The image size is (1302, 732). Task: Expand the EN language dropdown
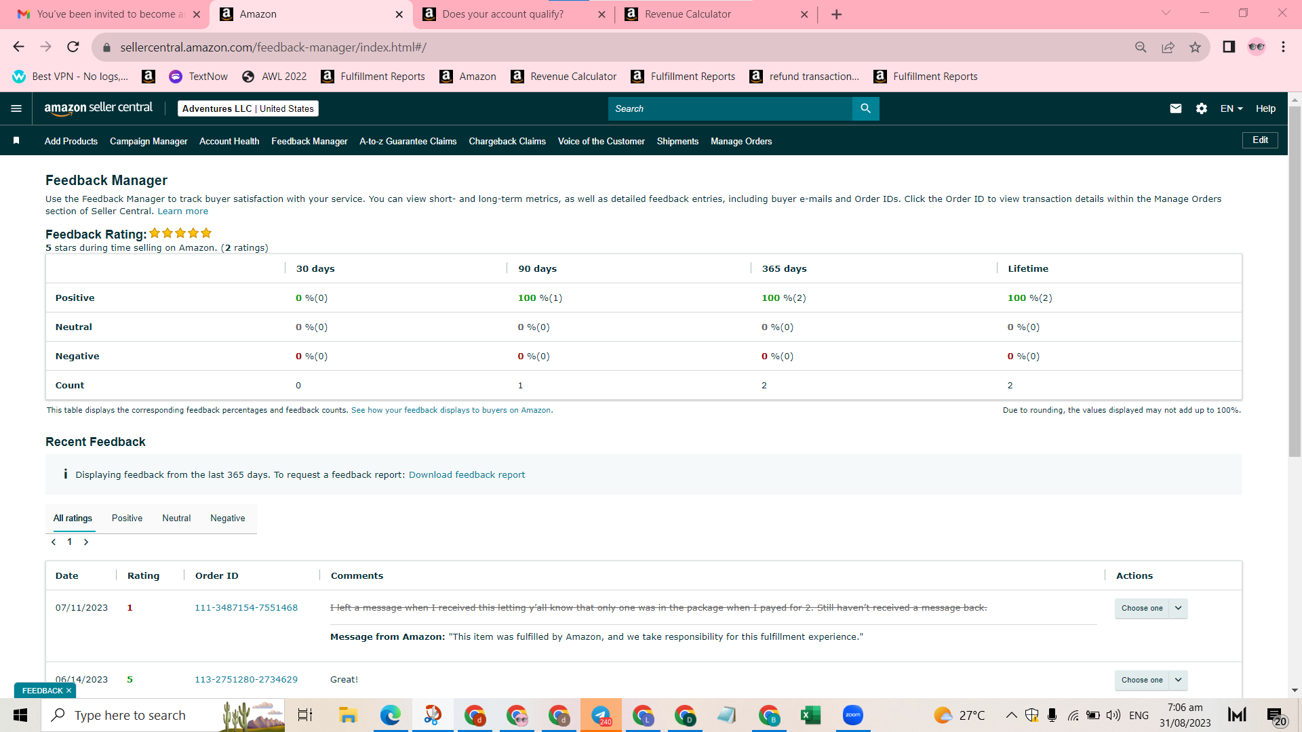[1231, 108]
